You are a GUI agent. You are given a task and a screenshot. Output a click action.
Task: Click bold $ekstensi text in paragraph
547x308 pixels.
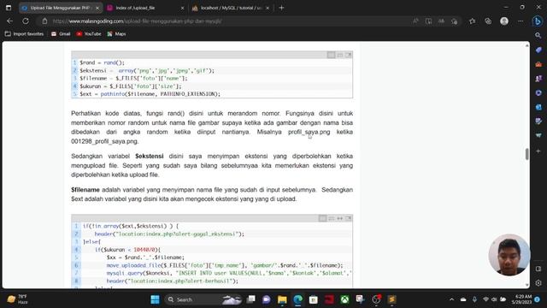pyautogui.click(x=150, y=156)
